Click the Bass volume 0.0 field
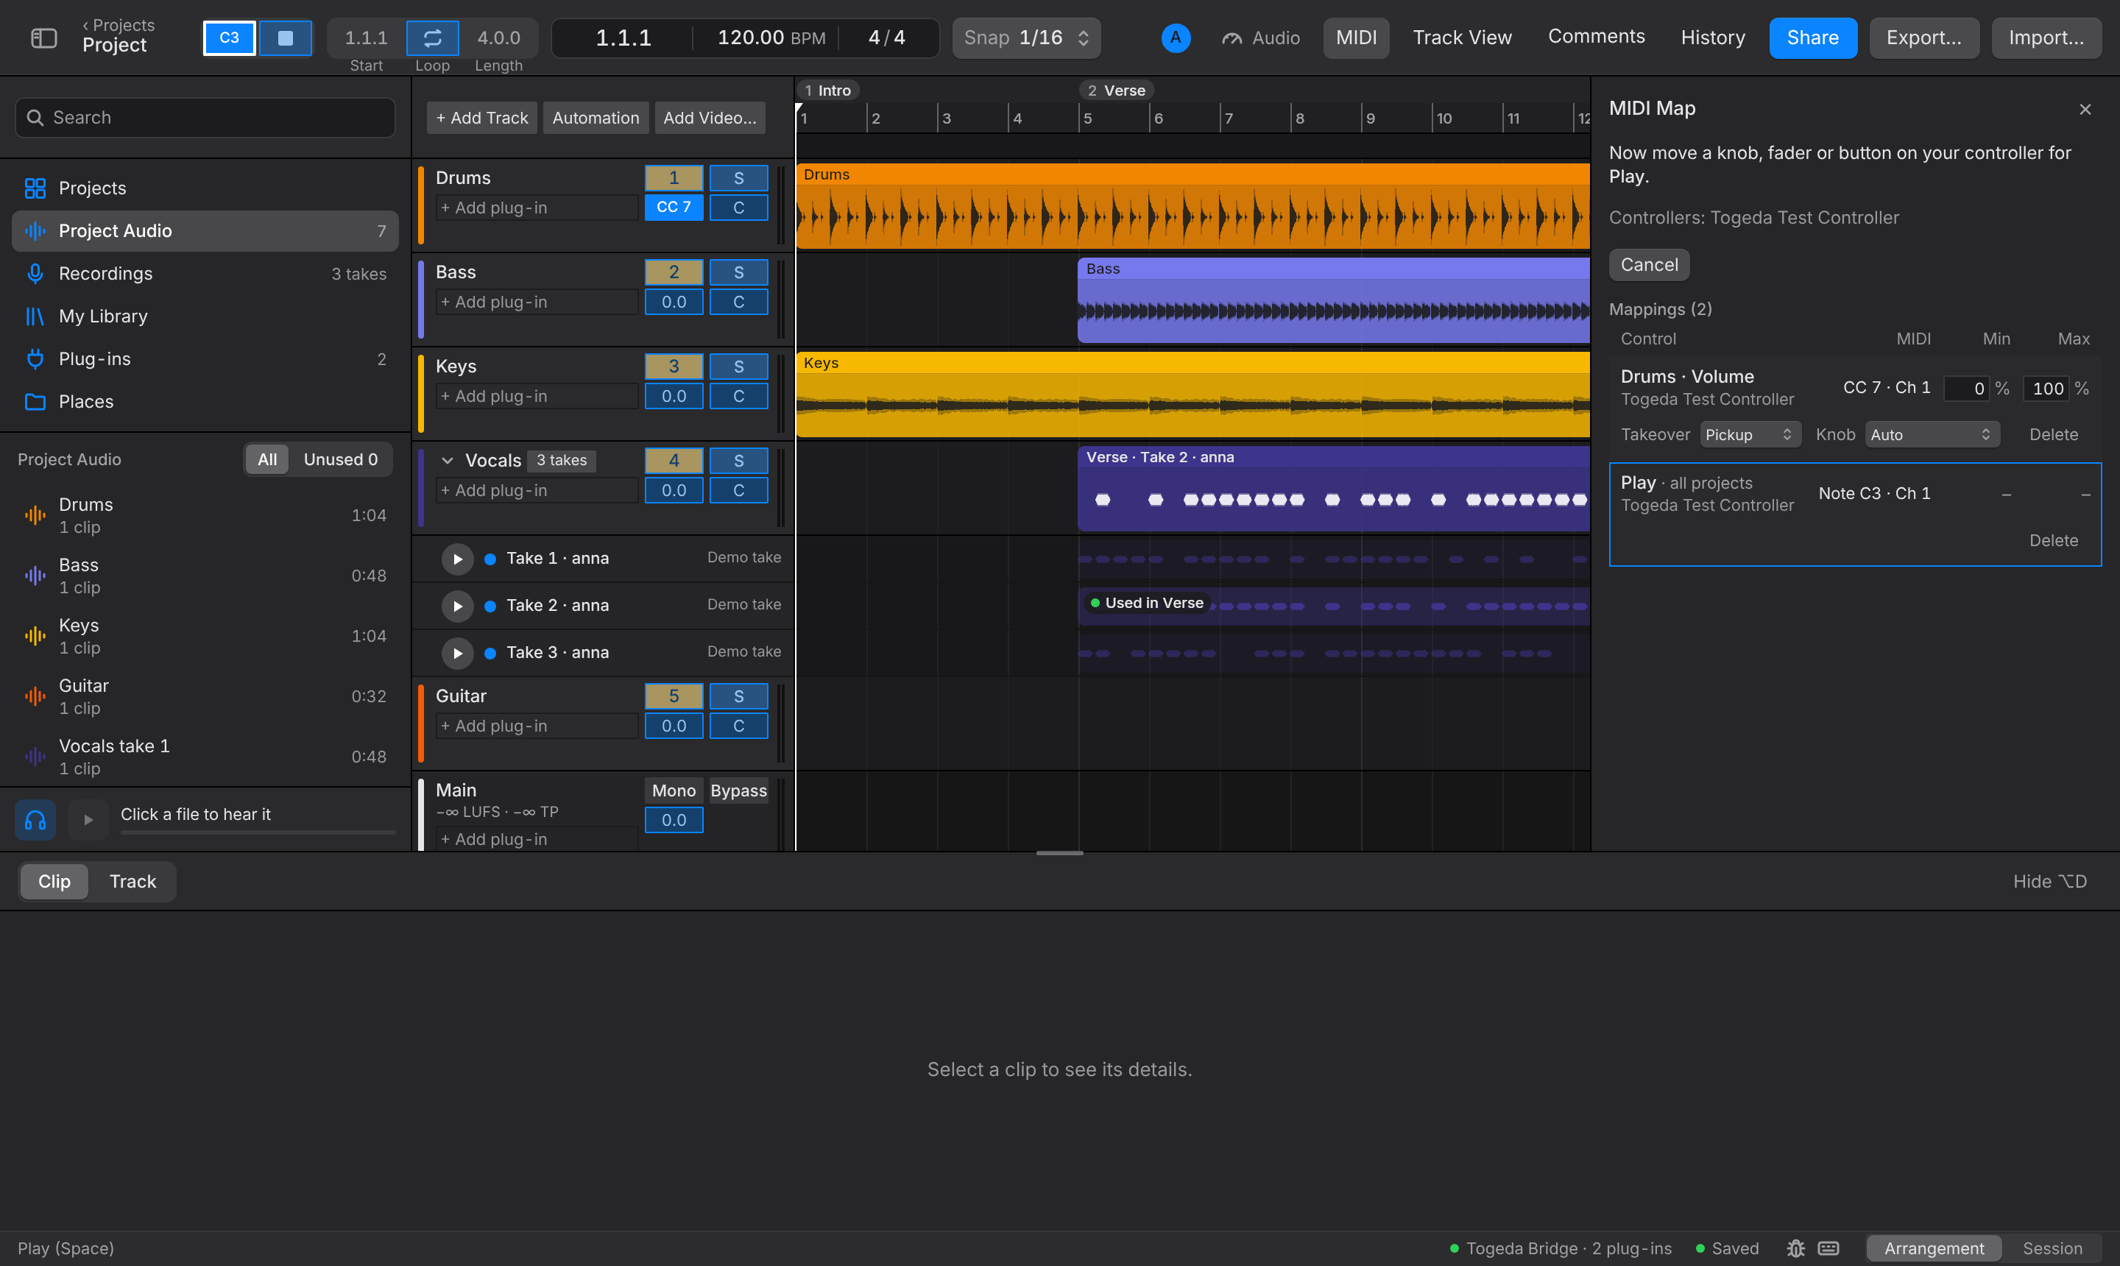Image resolution: width=2120 pixels, height=1266 pixels. (673, 302)
